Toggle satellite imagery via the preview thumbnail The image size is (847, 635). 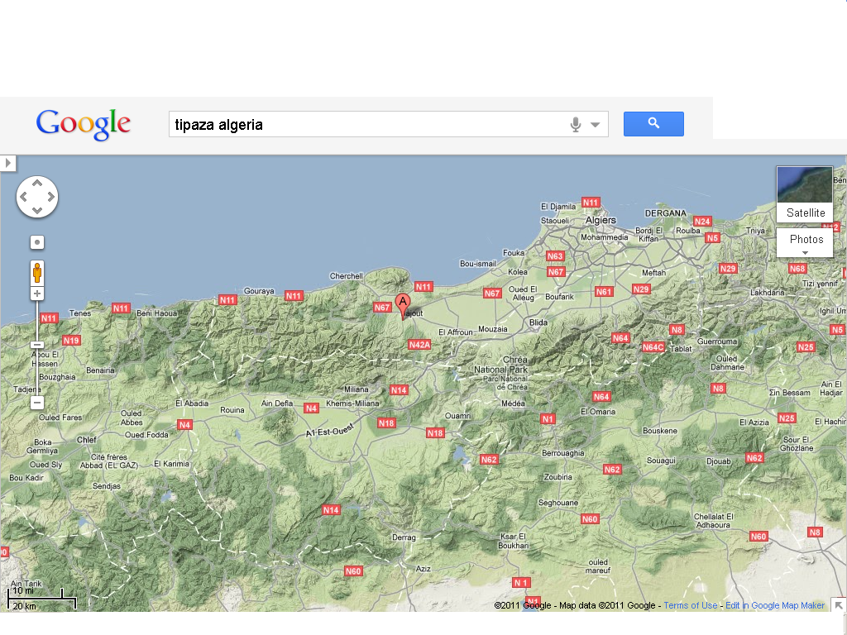coord(804,184)
